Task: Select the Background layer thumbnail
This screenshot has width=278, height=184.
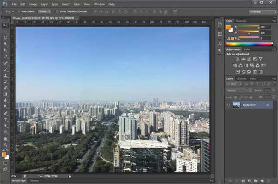Action: point(237,105)
